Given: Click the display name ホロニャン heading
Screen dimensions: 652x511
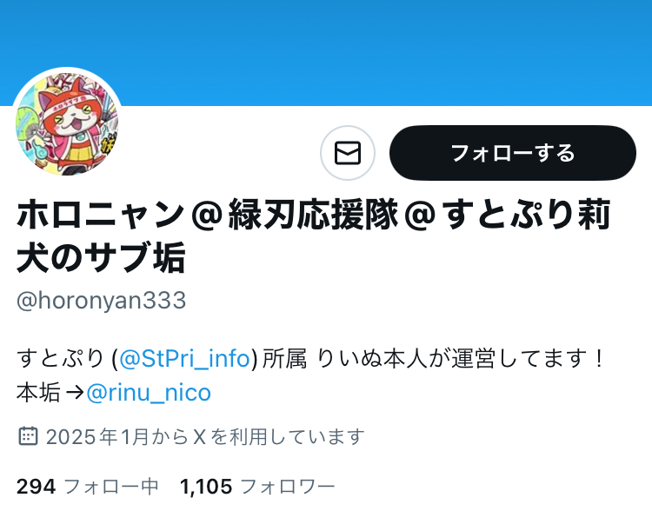Looking at the screenshot, I should 314,235.
